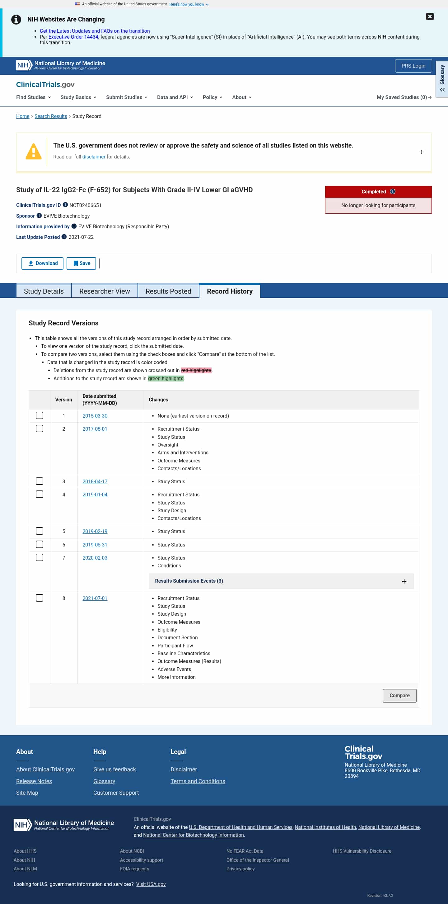Open the Data and API dropdown

point(175,97)
